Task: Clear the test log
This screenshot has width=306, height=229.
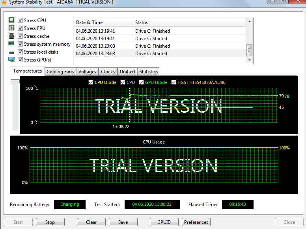Action: click(x=91, y=222)
